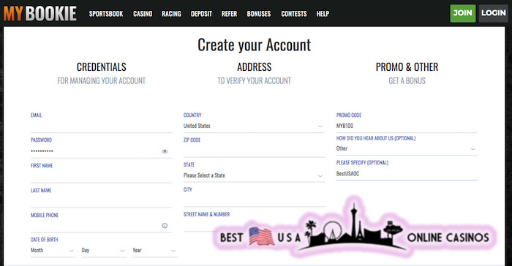Toggle password visibility eye icon

[x=165, y=151]
